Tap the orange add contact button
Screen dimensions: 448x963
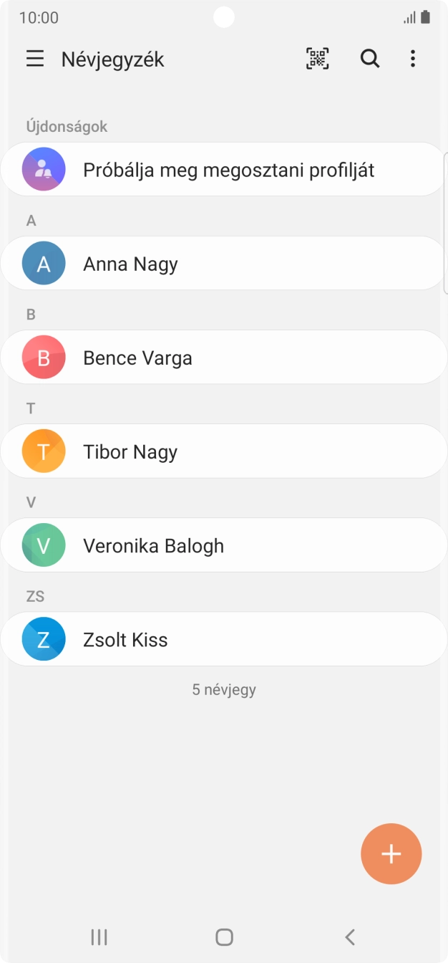[391, 854]
